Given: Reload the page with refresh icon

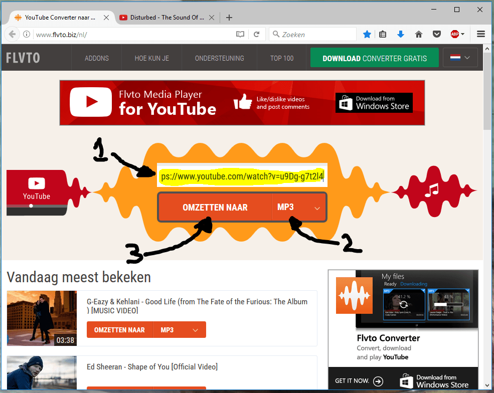Looking at the screenshot, I should click(256, 34).
